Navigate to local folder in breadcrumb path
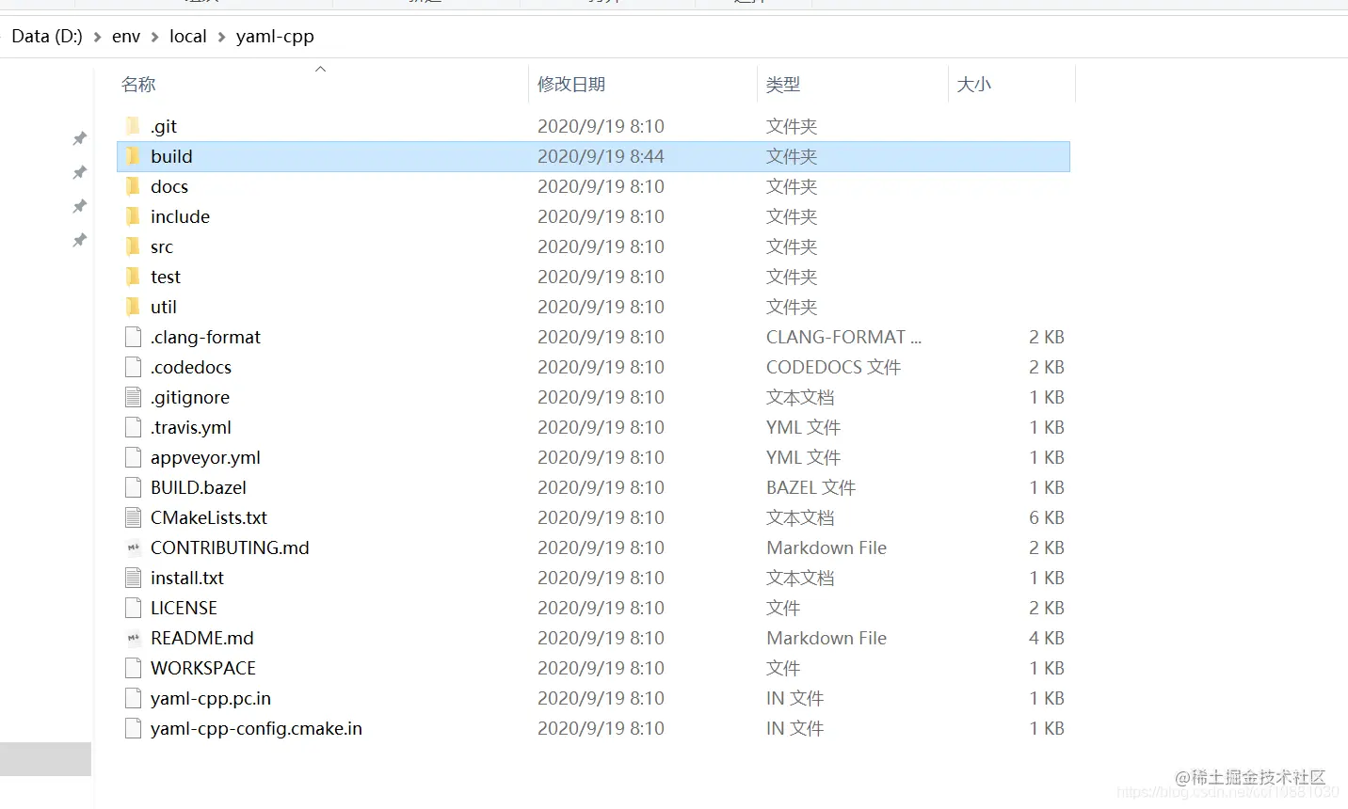The image size is (1348, 809). click(187, 36)
